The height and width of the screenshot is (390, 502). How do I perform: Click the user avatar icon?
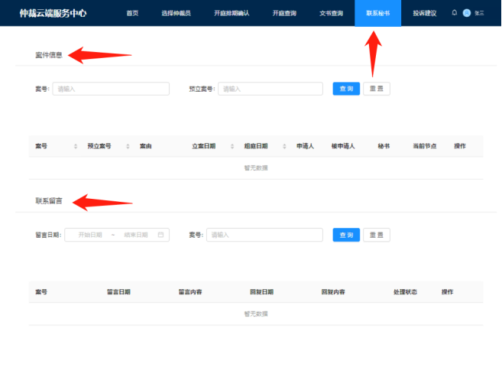(x=467, y=13)
